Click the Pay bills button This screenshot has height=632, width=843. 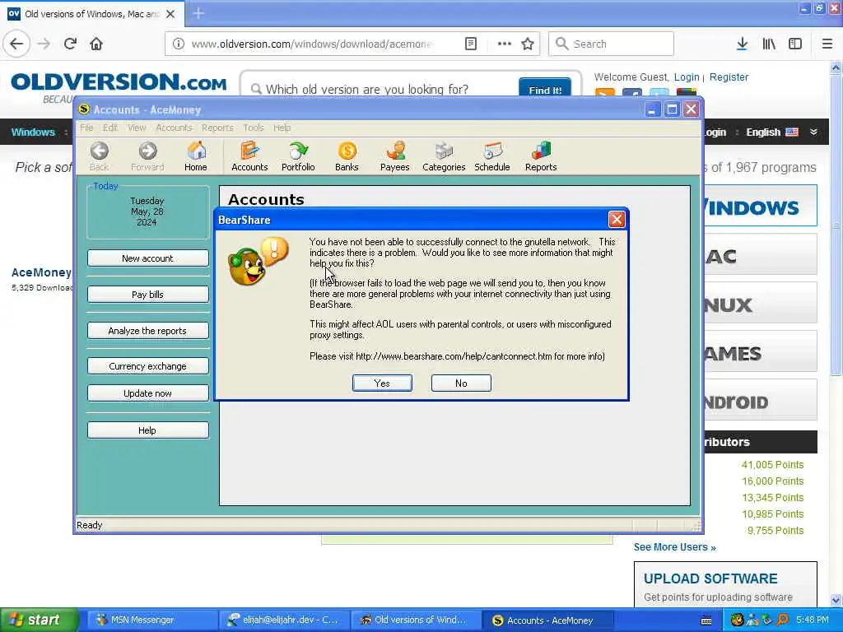[x=148, y=295]
